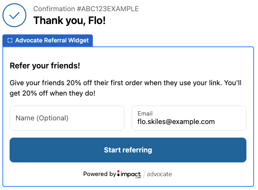Click the 'Refer your friends!' heading

coord(45,66)
